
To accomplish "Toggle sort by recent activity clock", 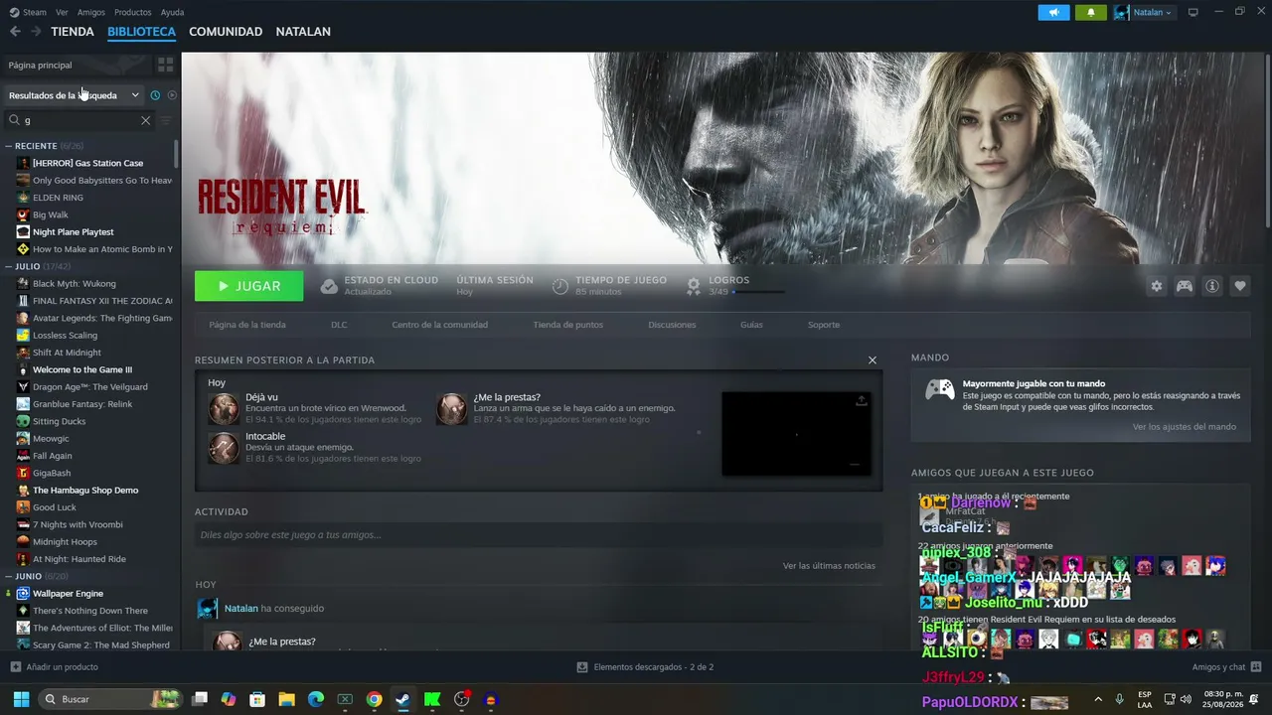I will (x=155, y=95).
